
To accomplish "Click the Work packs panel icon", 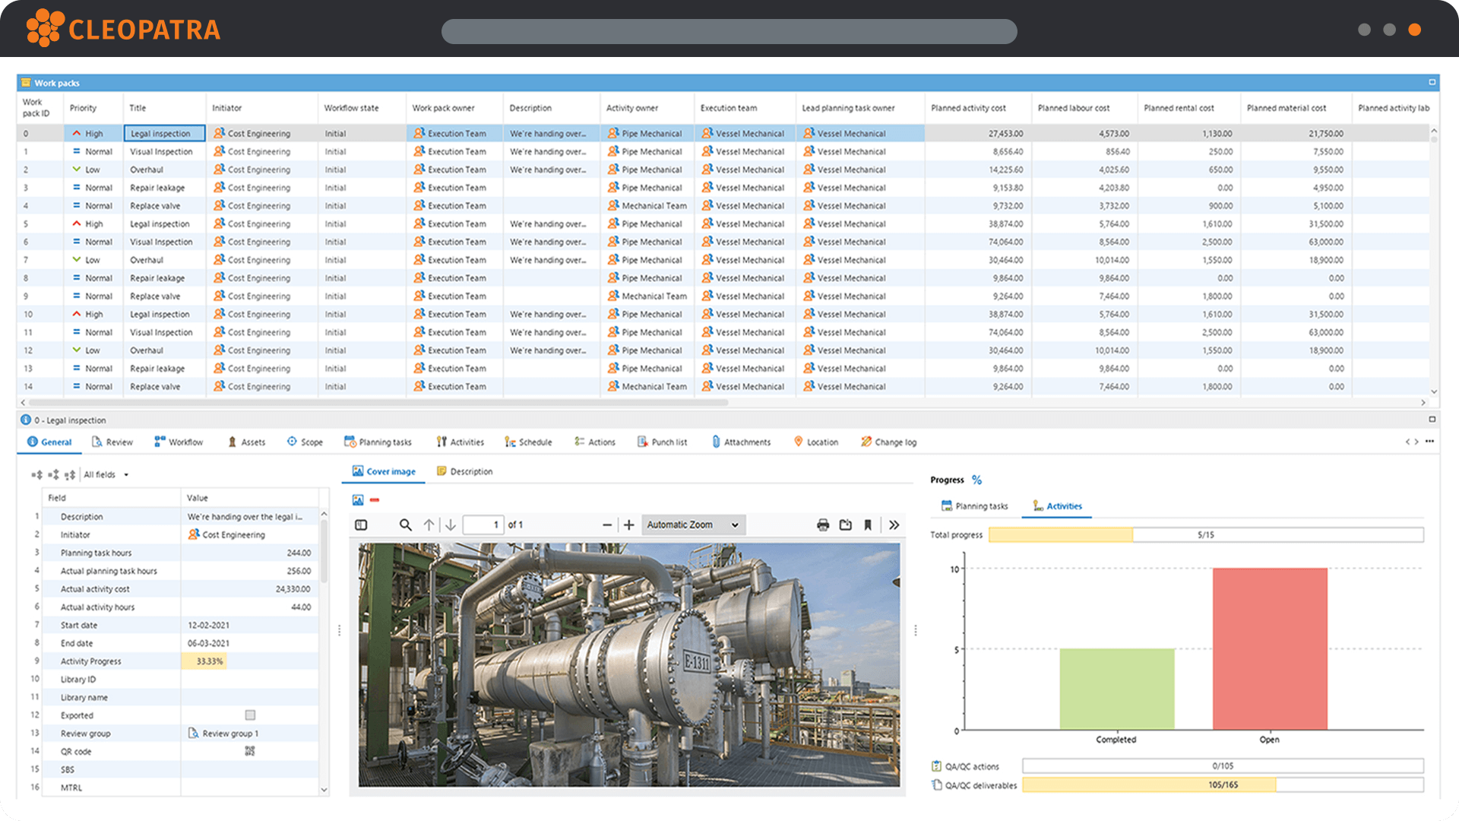I will (x=26, y=83).
